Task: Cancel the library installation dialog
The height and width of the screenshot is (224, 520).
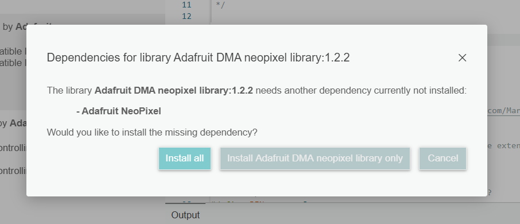Action: pyautogui.click(x=443, y=159)
